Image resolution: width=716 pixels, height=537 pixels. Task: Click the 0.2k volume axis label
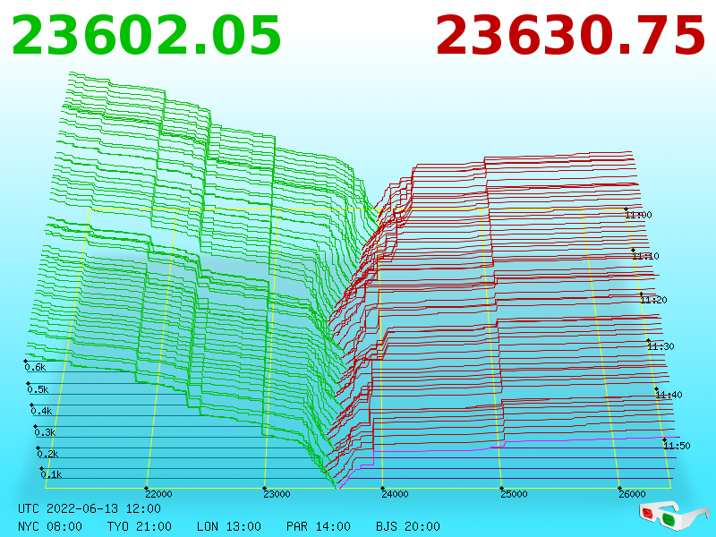click(48, 454)
